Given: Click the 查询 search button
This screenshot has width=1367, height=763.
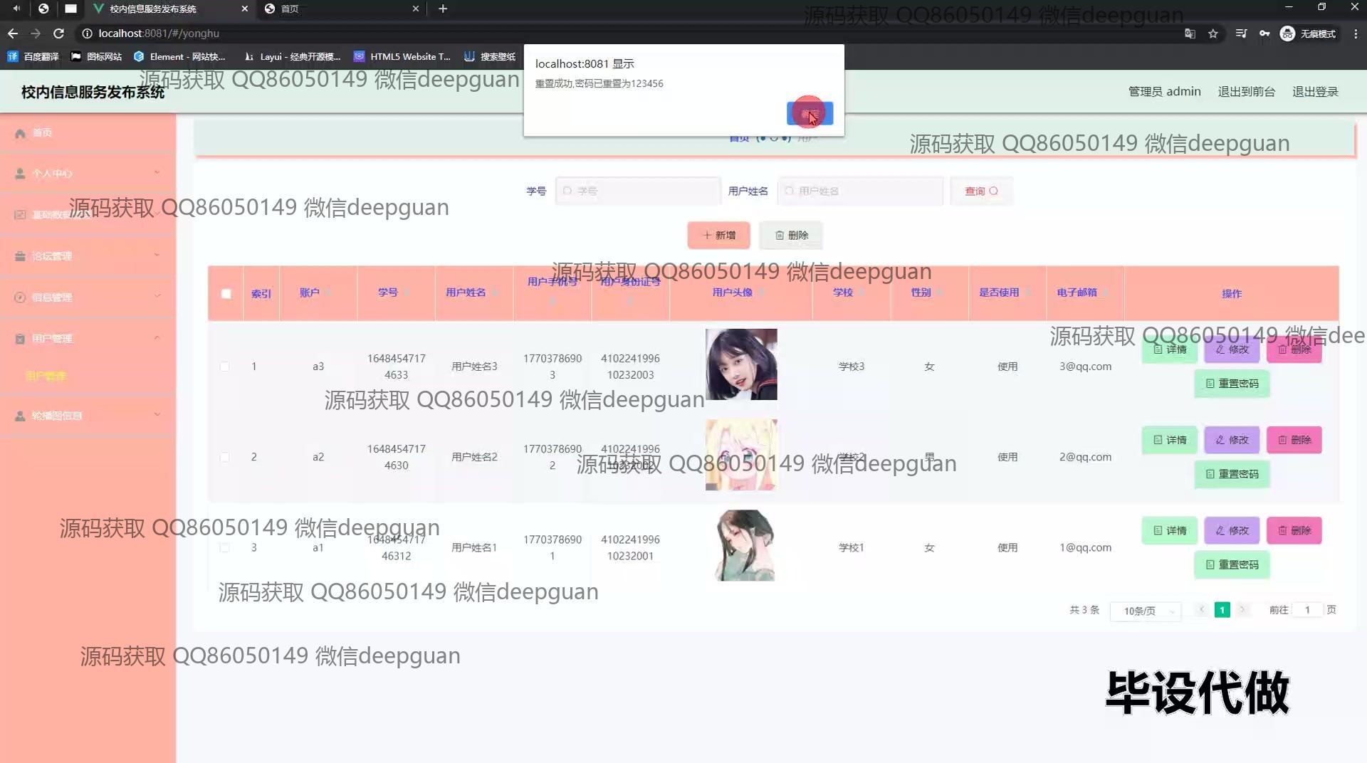Looking at the screenshot, I should [x=981, y=191].
